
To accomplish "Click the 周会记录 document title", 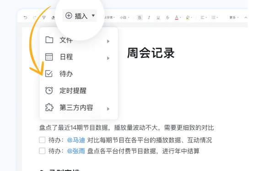I will pos(151,53).
